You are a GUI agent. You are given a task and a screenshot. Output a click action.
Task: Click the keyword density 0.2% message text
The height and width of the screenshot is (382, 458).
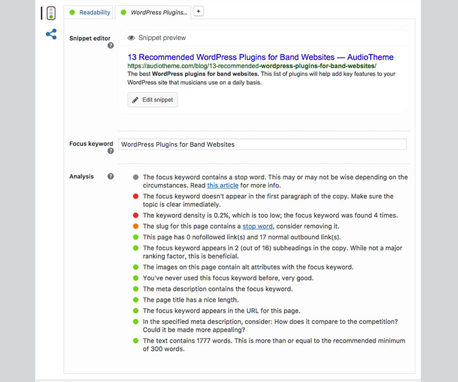(x=270, y=215)
